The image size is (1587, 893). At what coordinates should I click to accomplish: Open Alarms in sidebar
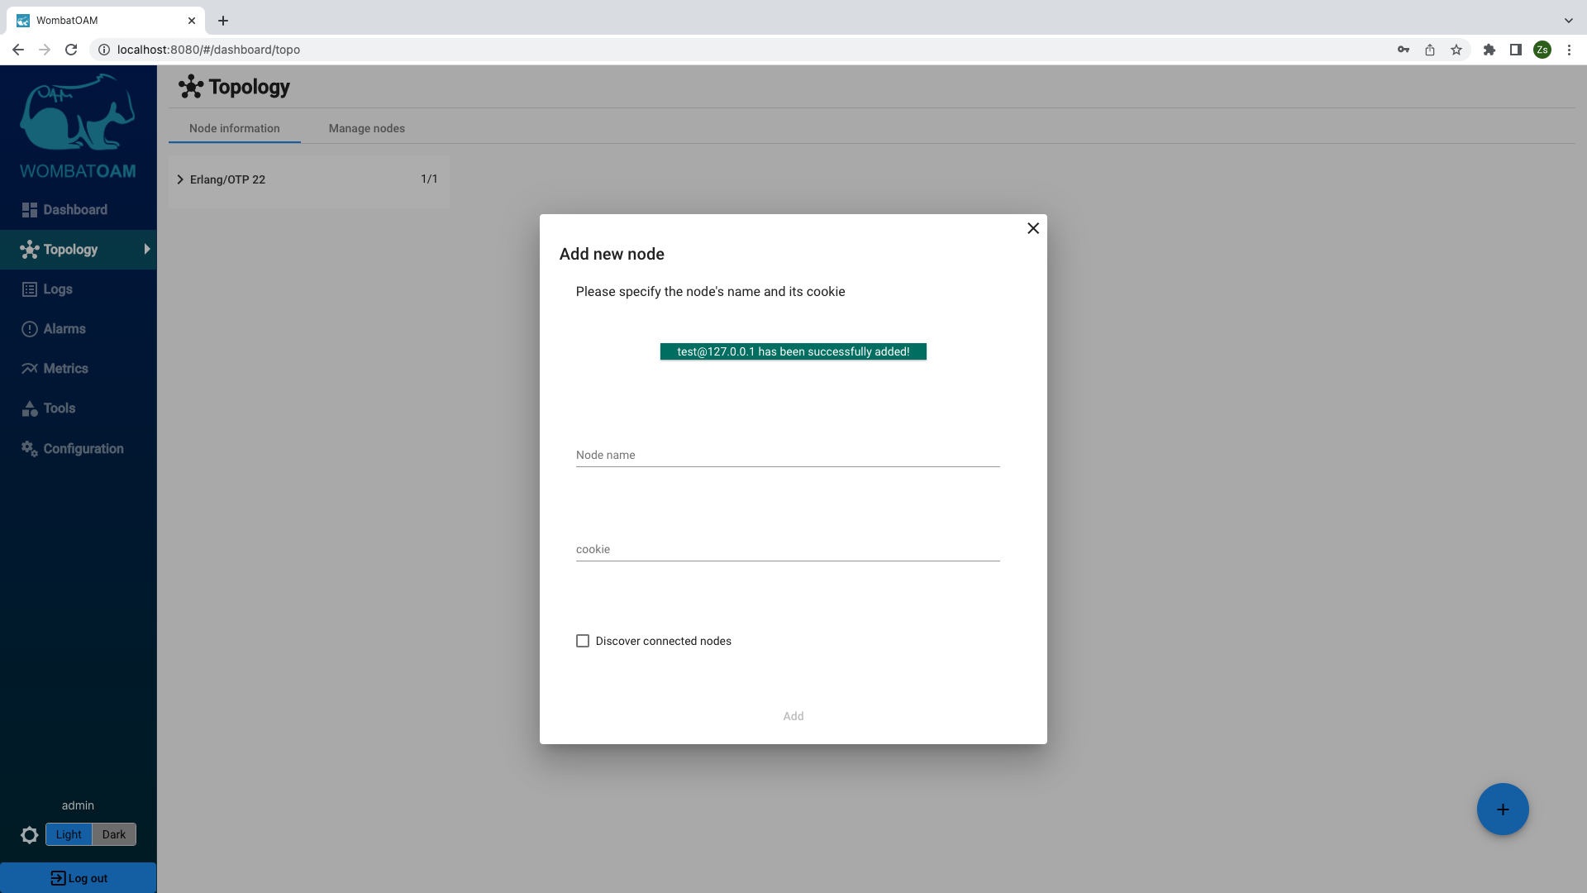(x=79, y=329)
